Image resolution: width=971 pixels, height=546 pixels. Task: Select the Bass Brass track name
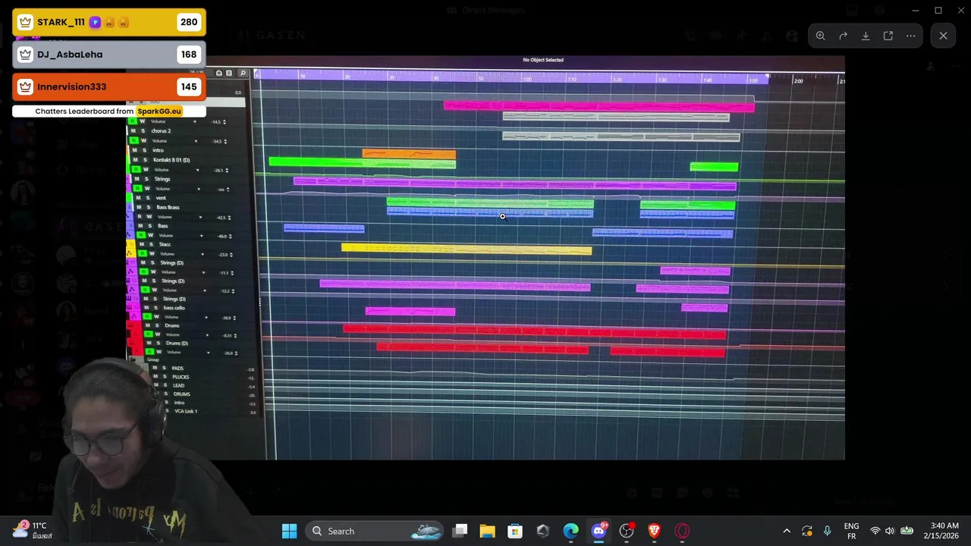[x=168, y=207]
